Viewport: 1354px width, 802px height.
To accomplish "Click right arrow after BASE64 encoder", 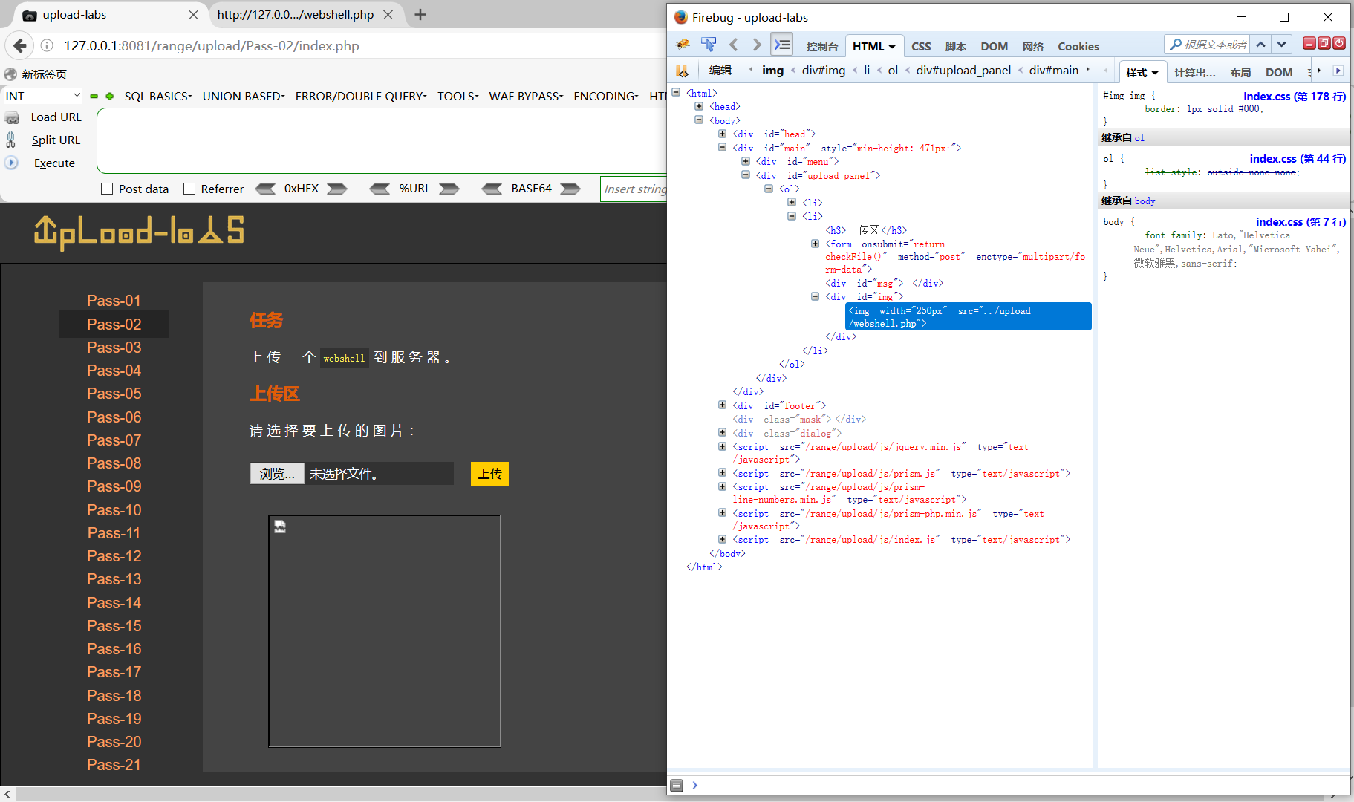I will pyautogui.click(x=570, y=189).
